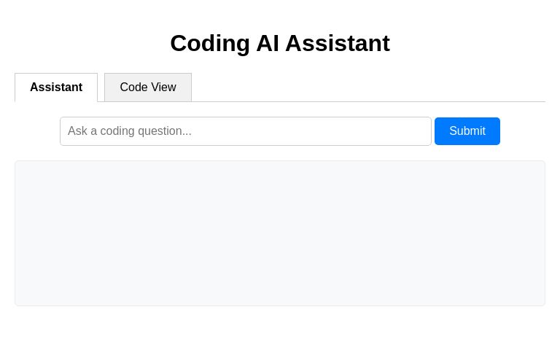Hit Submit next to the question field
This screenshot has height=350, width=560.
[467, 131]
